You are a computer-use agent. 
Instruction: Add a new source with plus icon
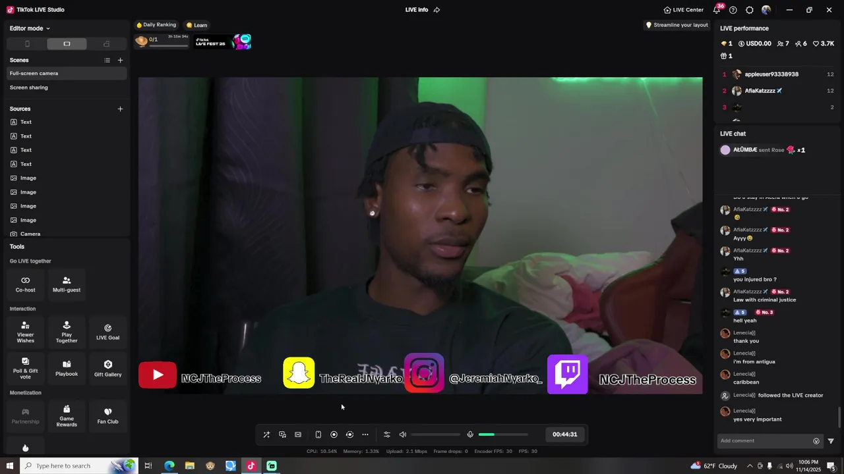(120, 109)
